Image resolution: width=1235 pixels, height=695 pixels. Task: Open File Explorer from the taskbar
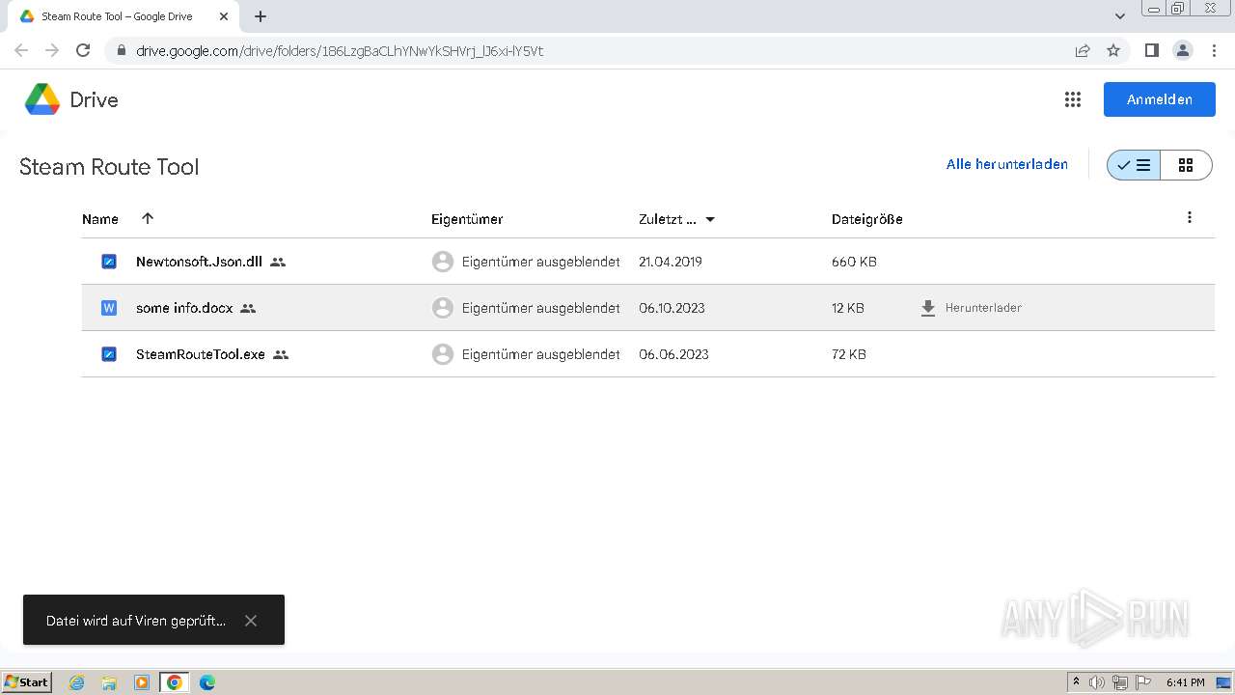coord(109,682)
